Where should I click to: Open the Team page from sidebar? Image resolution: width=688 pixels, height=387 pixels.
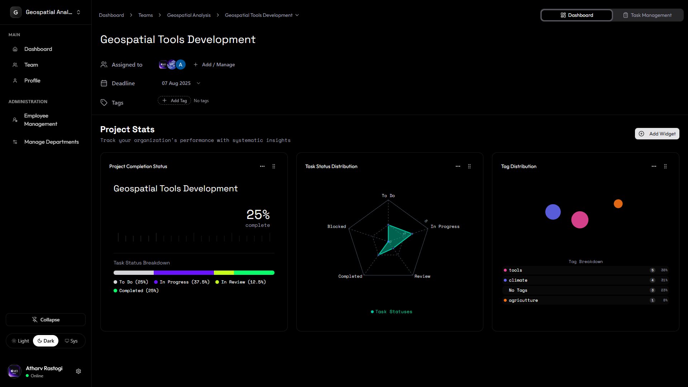pos(31,65)
